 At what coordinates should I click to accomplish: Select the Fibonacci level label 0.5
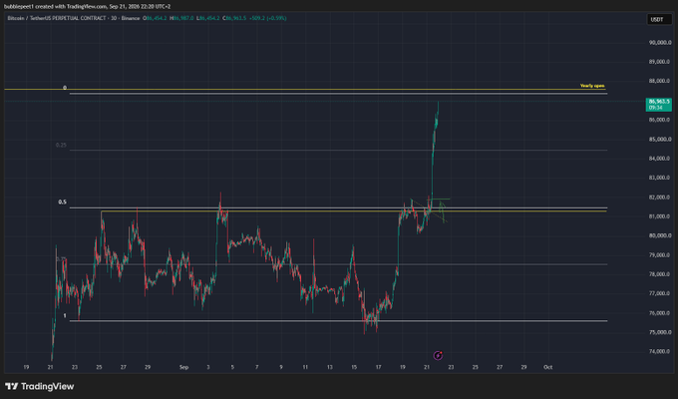[x=62, y=202]
